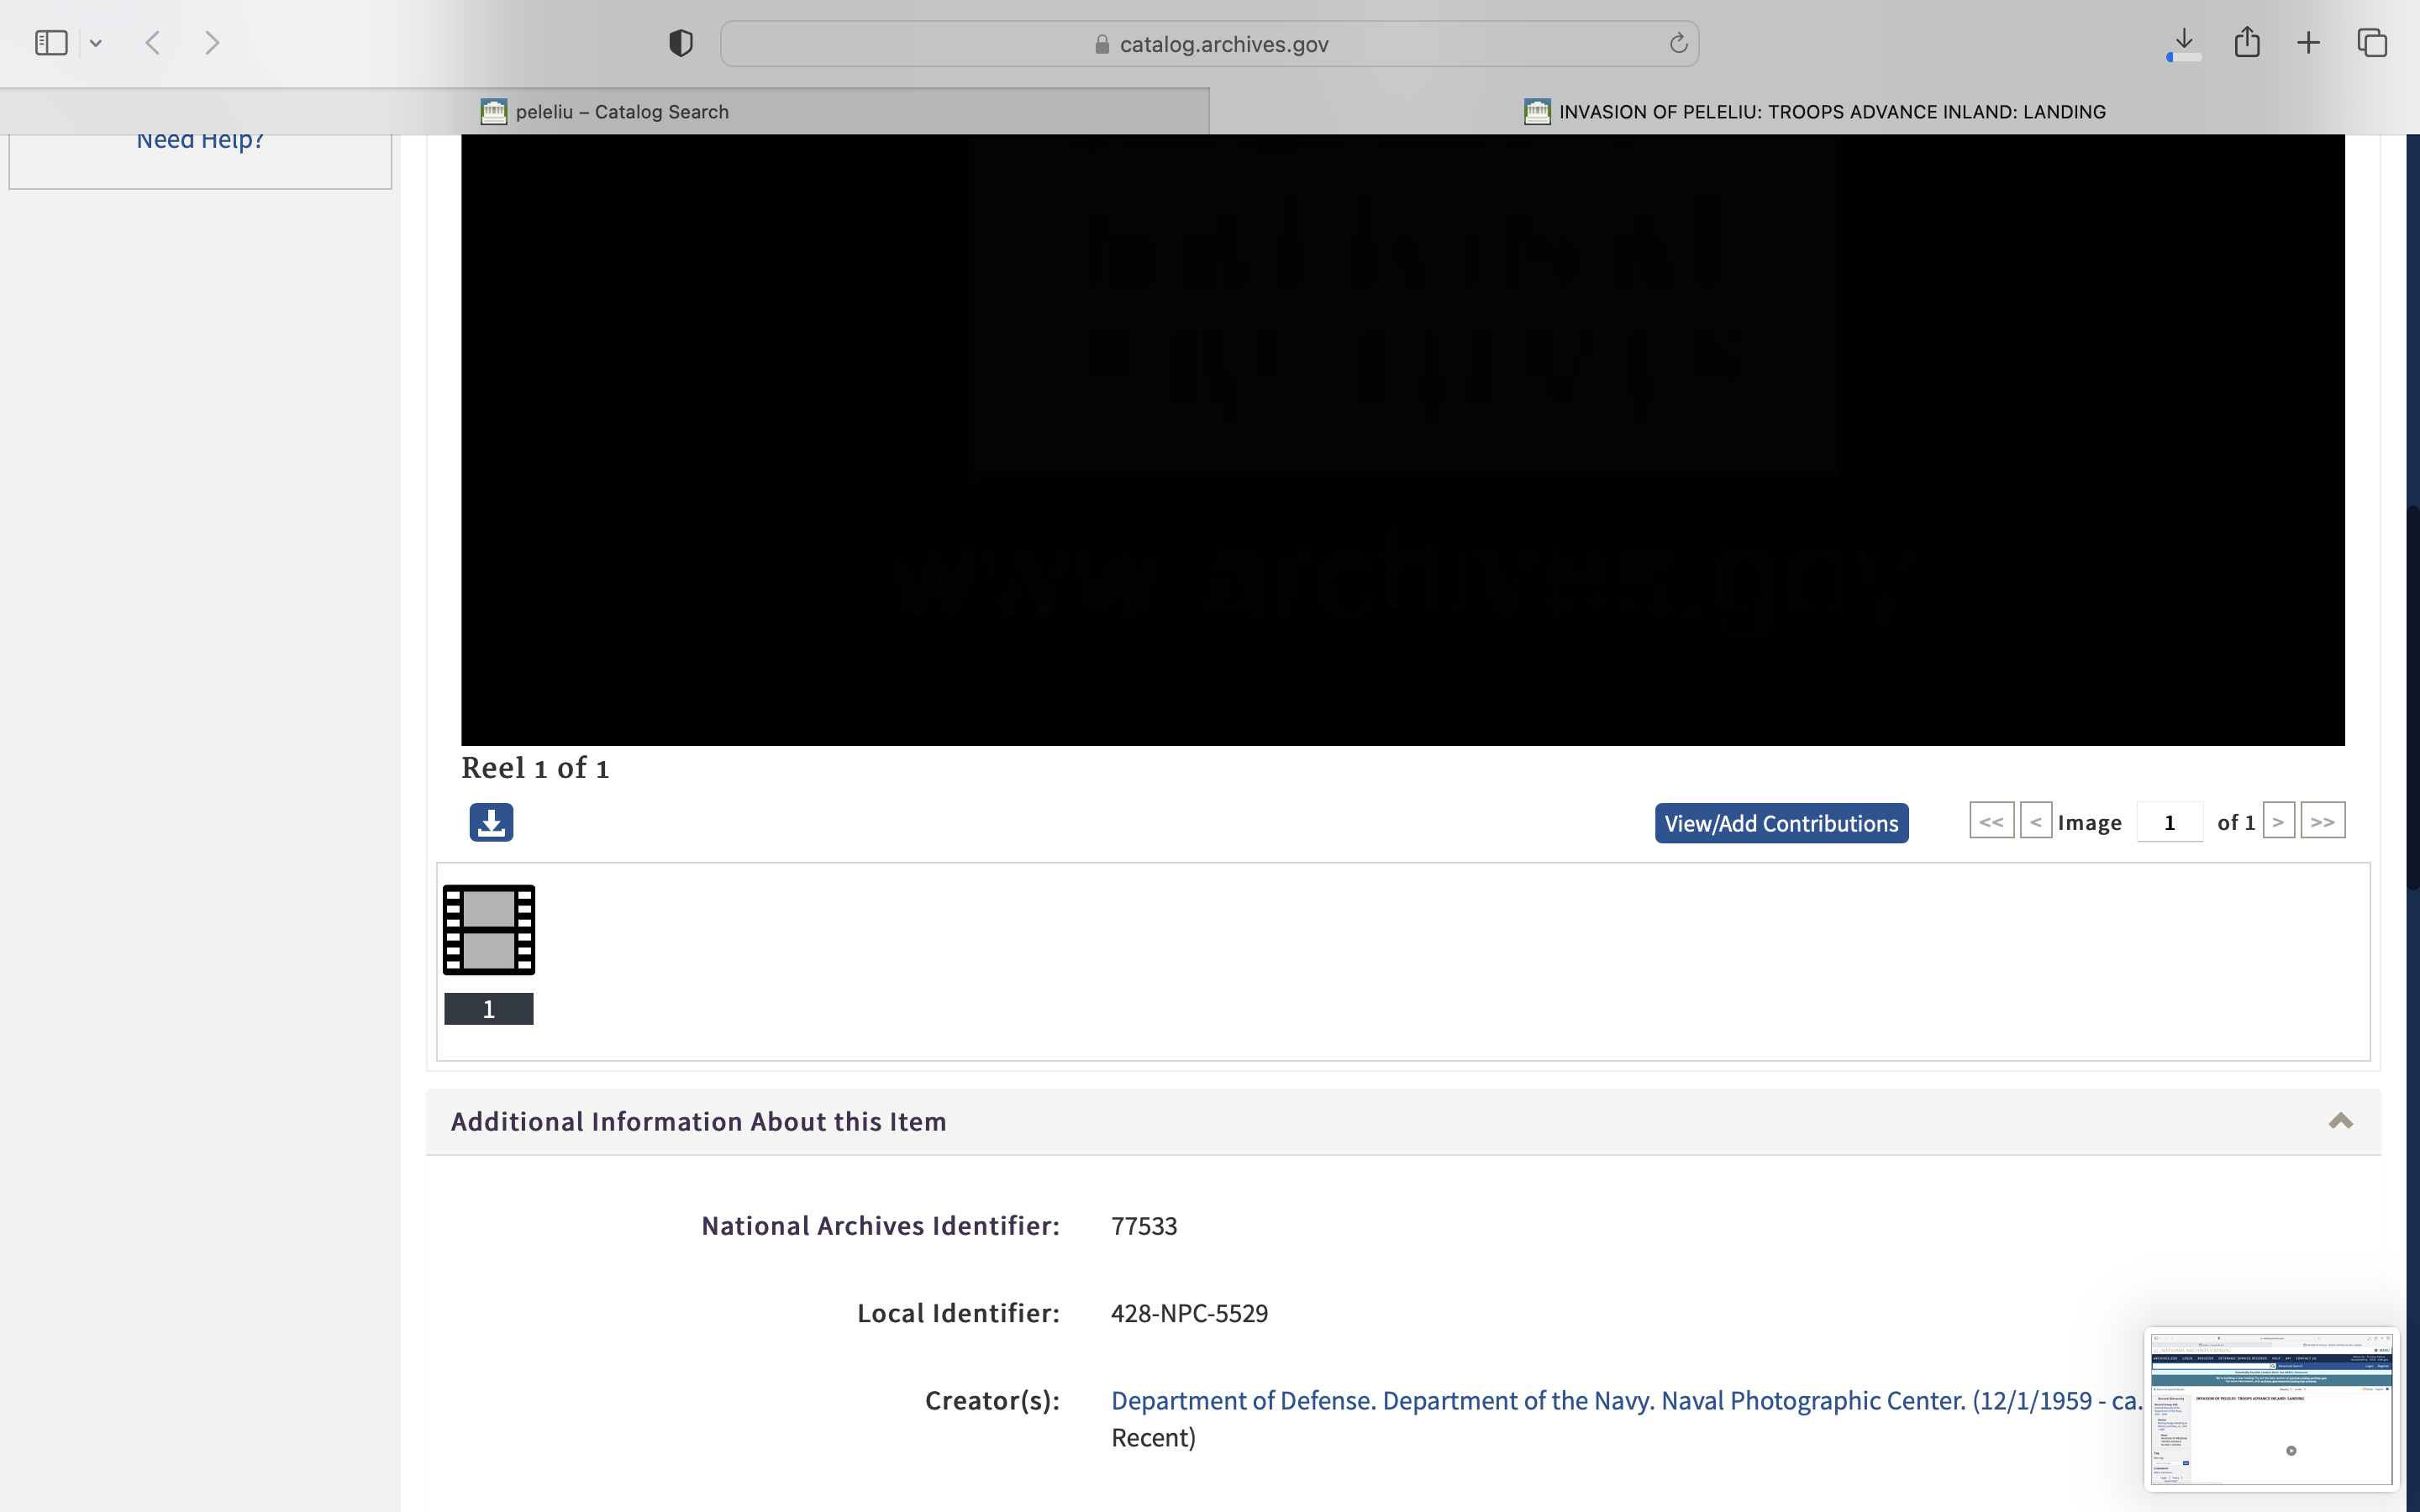The image size is (2420, 1512).
Task: Show Safari downloads icon
Action: [2184, 43]
